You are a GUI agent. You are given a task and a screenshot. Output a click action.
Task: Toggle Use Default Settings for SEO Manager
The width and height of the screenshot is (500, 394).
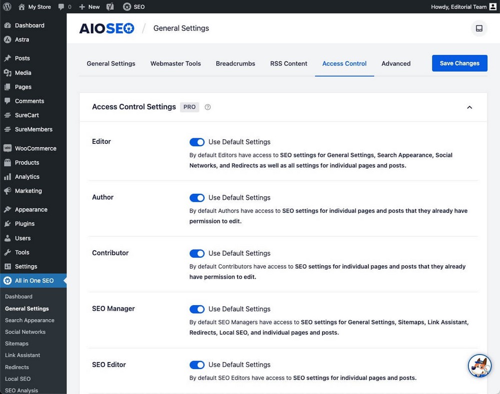196,309
